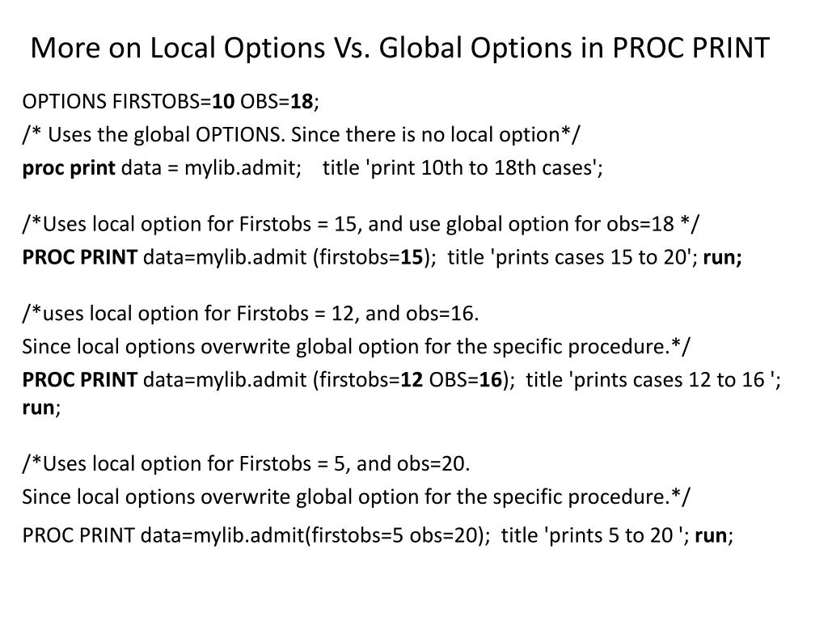Click the bold 16 in OBS=16
This screenshot has width=828, height=621.
pos(491,380)
